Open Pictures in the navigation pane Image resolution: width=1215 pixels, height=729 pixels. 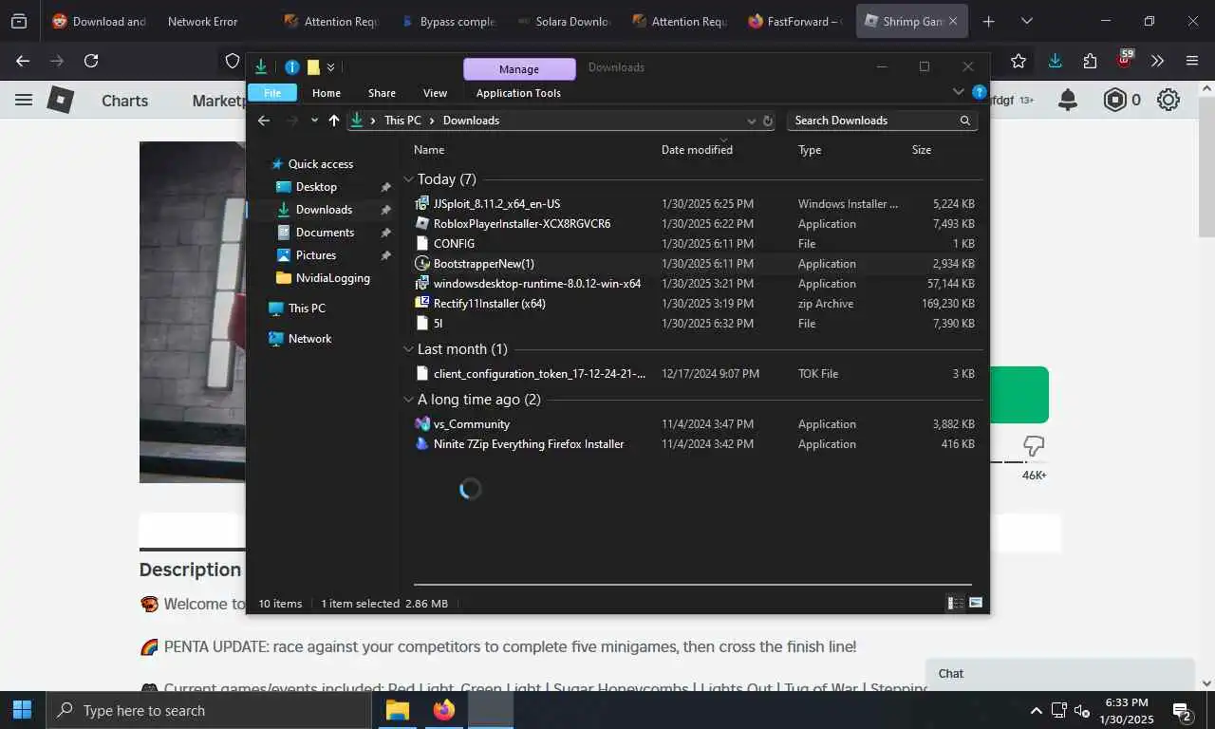coord(315,255)
